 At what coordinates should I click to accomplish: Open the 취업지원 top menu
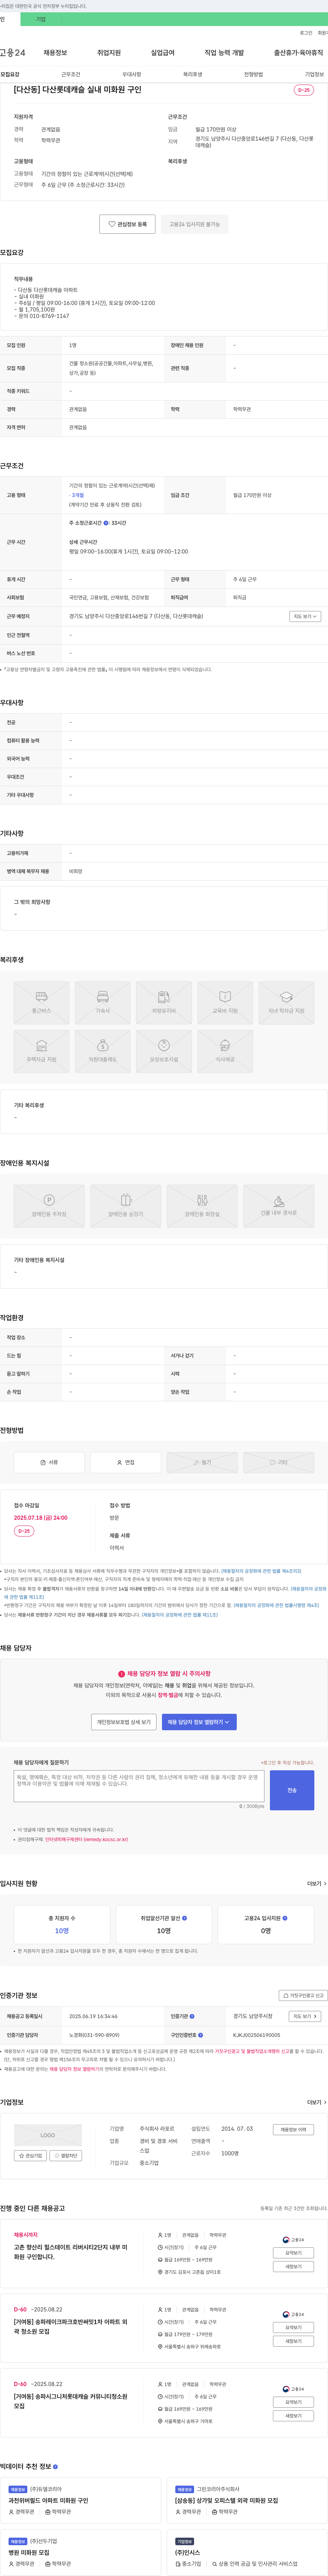(x=109, y=53)
